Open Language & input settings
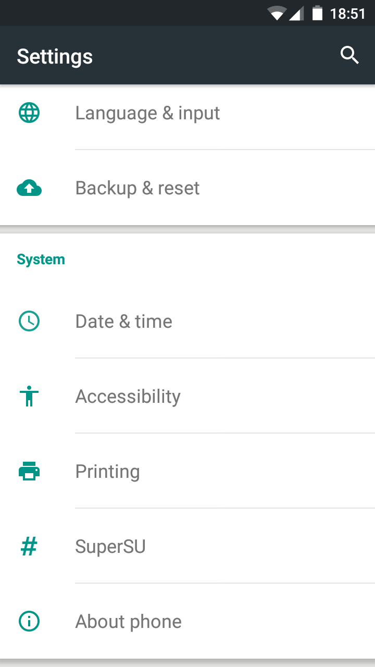Screen dimensions: 375x667 (x=147, y=113)
